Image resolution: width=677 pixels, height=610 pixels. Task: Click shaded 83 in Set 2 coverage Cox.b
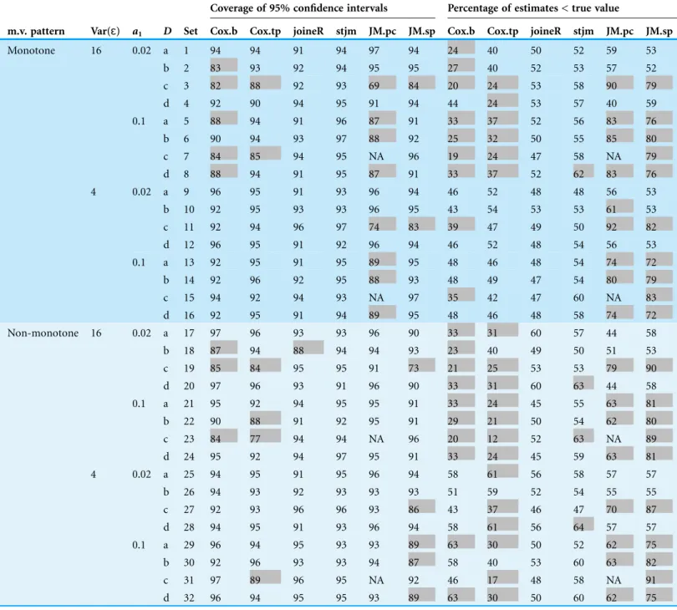pyautogui.click(x=224, y=65)
